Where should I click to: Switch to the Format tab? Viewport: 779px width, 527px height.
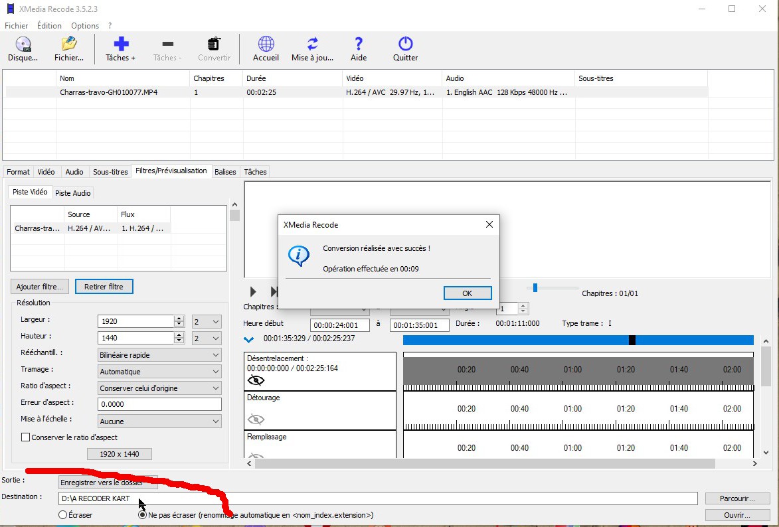19,172
